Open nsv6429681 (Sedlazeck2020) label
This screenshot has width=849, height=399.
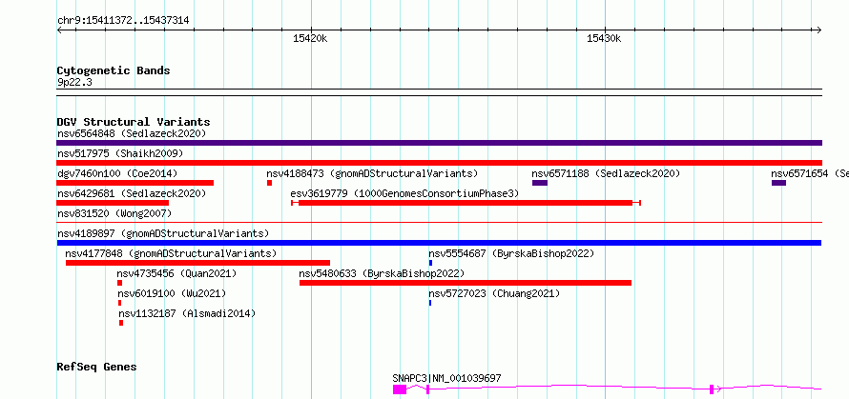click(132, 193)
